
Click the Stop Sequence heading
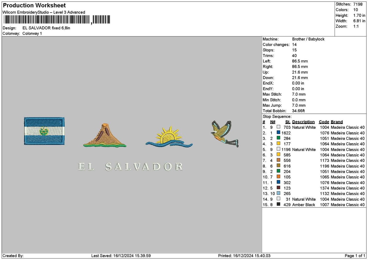(277, 117)
